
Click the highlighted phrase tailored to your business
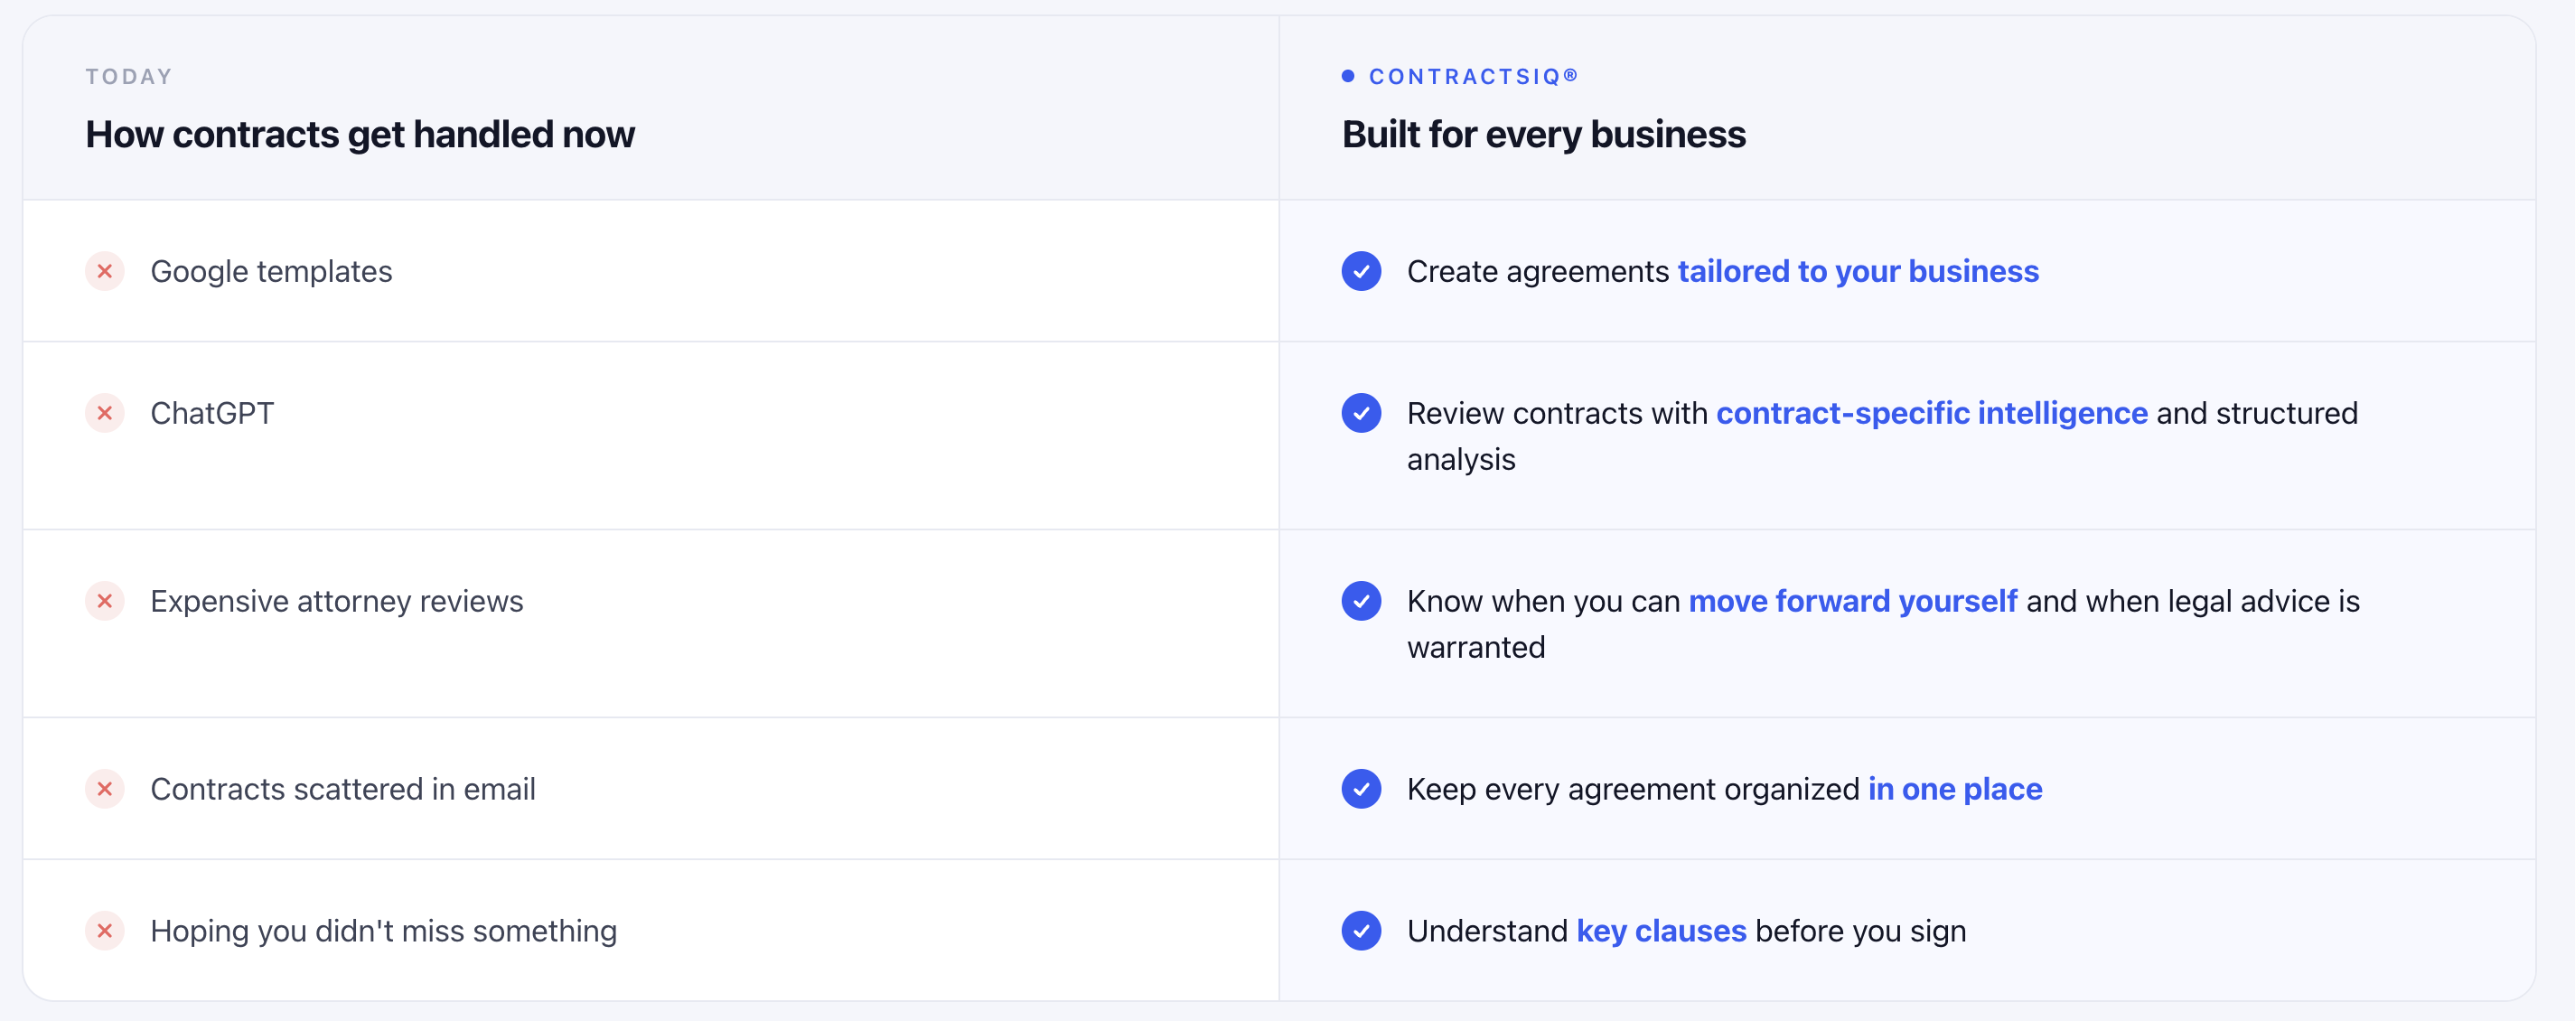(1859, 272)
